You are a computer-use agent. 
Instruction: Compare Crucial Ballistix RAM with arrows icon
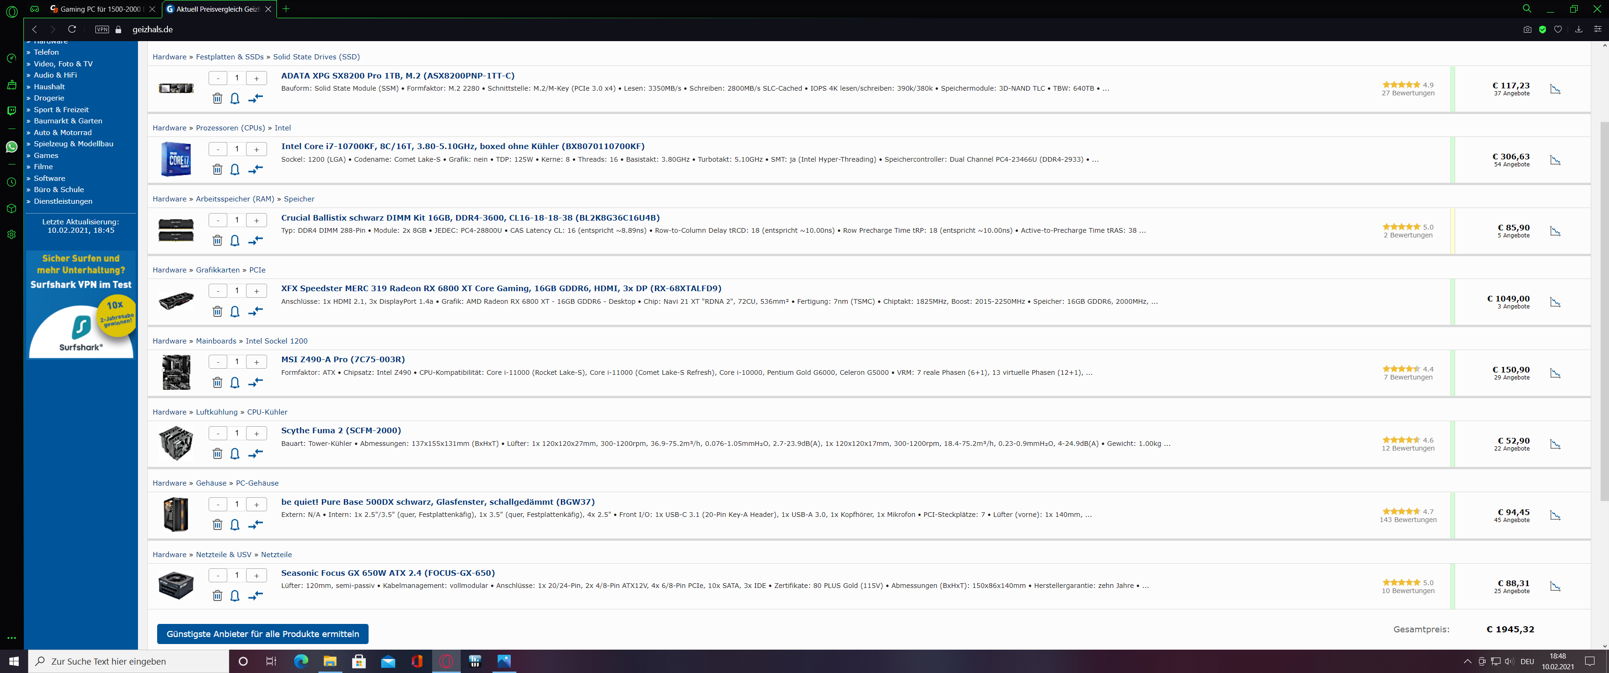point(255,240)
